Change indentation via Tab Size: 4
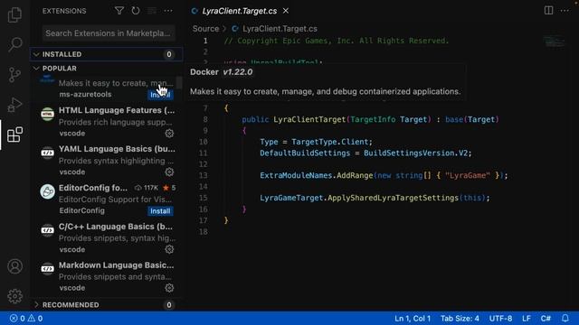579x325 pixels. click(x=460, y=318)
